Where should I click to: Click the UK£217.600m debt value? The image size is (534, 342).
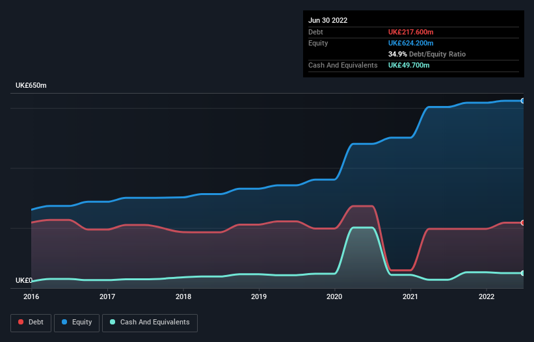click(x=410, y=32)
